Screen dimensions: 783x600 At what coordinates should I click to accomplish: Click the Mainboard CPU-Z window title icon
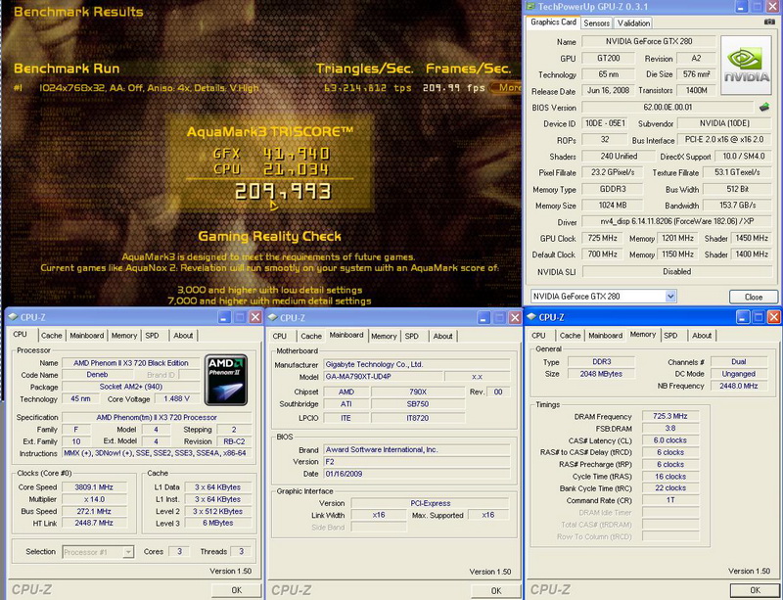tap(273, 318)
